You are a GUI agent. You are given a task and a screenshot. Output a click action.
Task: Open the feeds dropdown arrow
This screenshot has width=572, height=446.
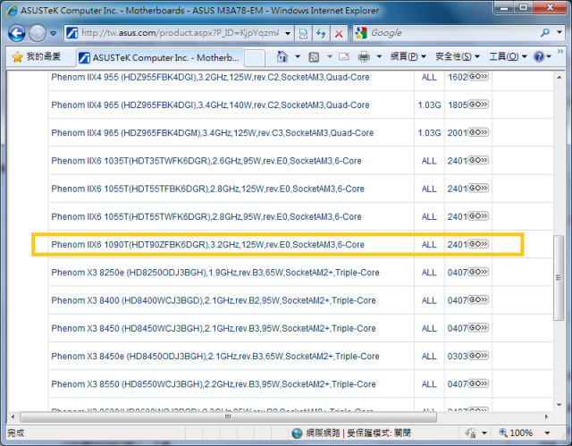pyautogui.click(x=330, y=56)
